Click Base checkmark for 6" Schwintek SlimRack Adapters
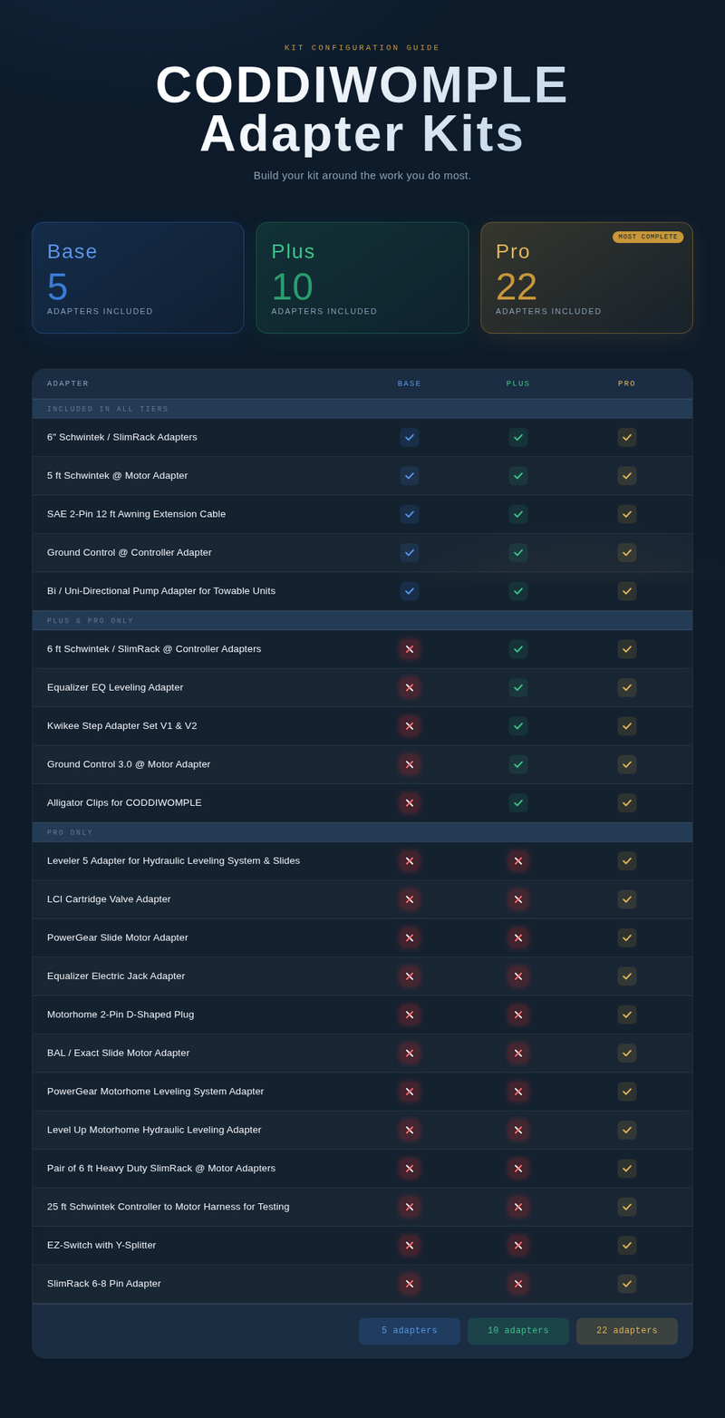The width and height of the screenshot is (725, 1418). click(x=410, y=437)
